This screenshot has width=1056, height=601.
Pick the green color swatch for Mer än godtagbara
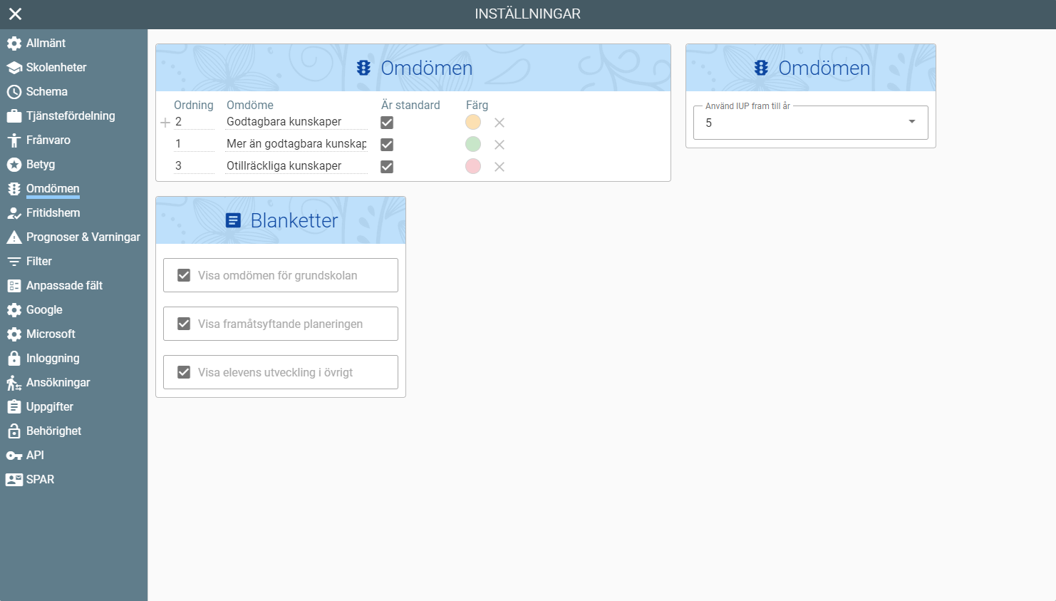coord(473,144)
